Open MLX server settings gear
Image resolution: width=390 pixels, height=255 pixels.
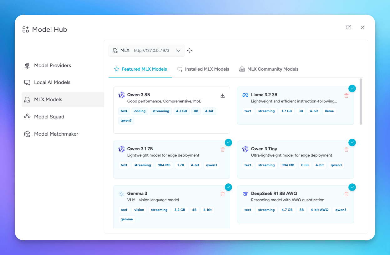pos(190,51)
